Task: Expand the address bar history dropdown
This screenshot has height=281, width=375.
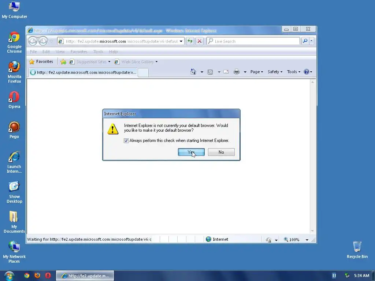Action: pyautogui.click(x=181, y=41)
